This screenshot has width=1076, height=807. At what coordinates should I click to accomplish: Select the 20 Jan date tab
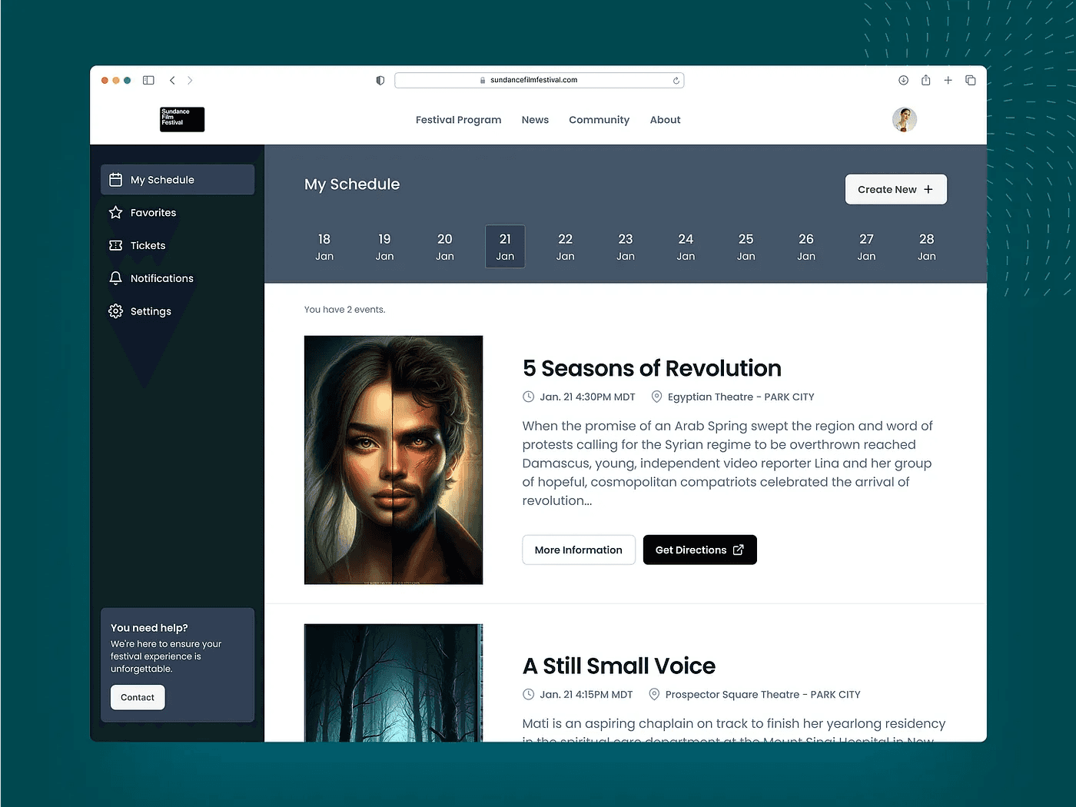(445, 247)
